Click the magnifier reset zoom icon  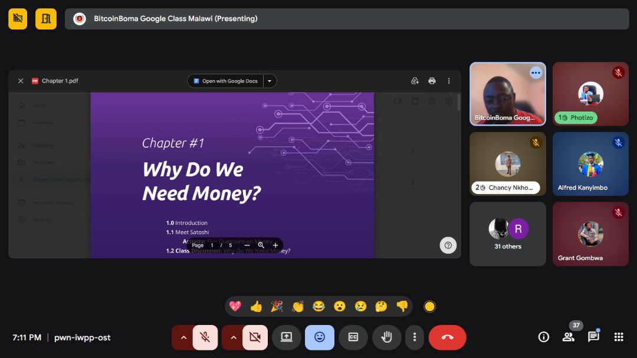(x=261, y=245)
